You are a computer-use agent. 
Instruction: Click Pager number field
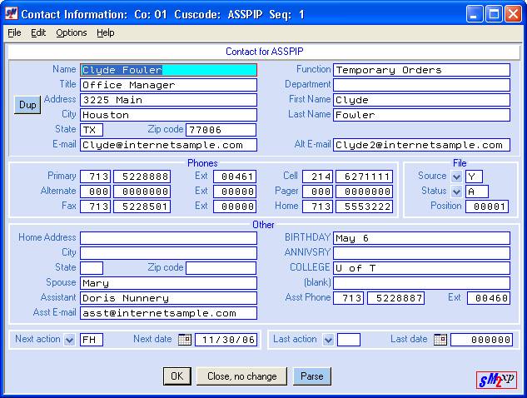click(x=365, y=192)
